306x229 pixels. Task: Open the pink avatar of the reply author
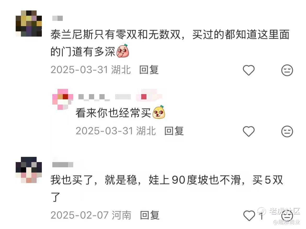63,99
